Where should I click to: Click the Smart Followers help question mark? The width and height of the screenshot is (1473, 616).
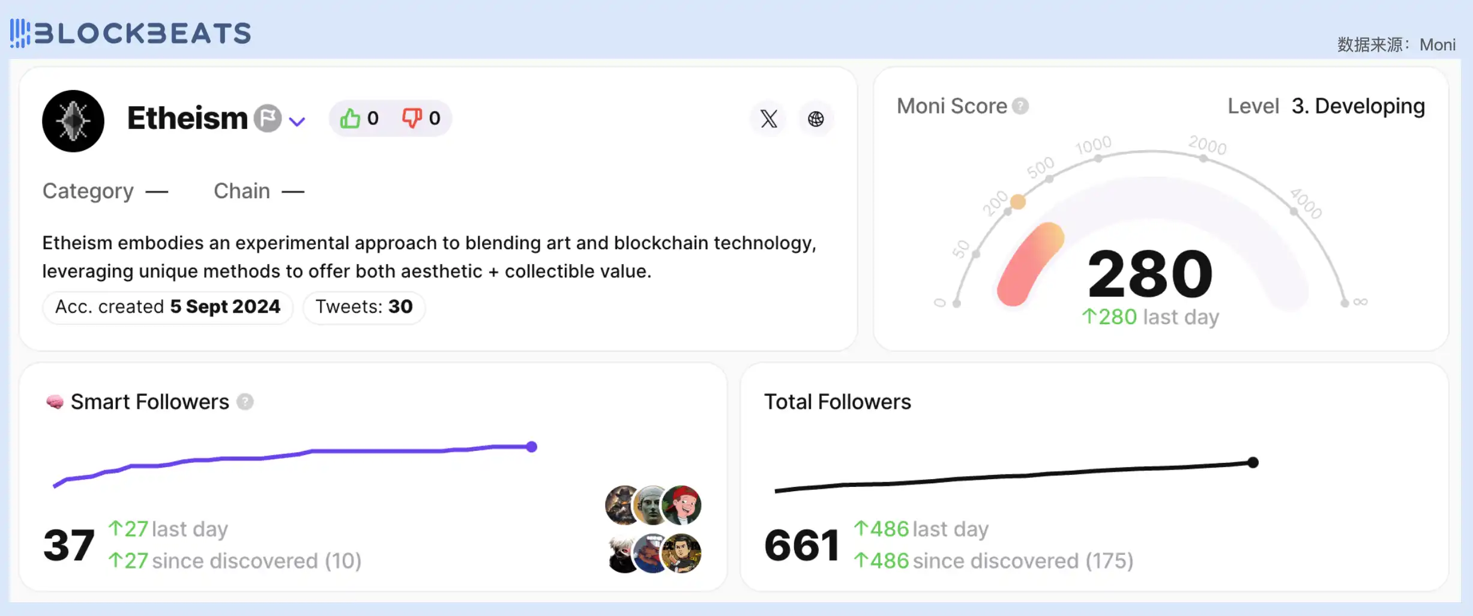point(245,402)
